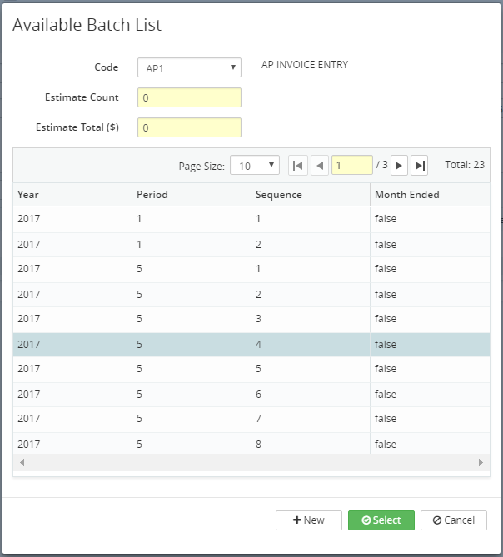The image size is (503, 557).
Task: Go to previous page of results
Action: coord(320,166)
